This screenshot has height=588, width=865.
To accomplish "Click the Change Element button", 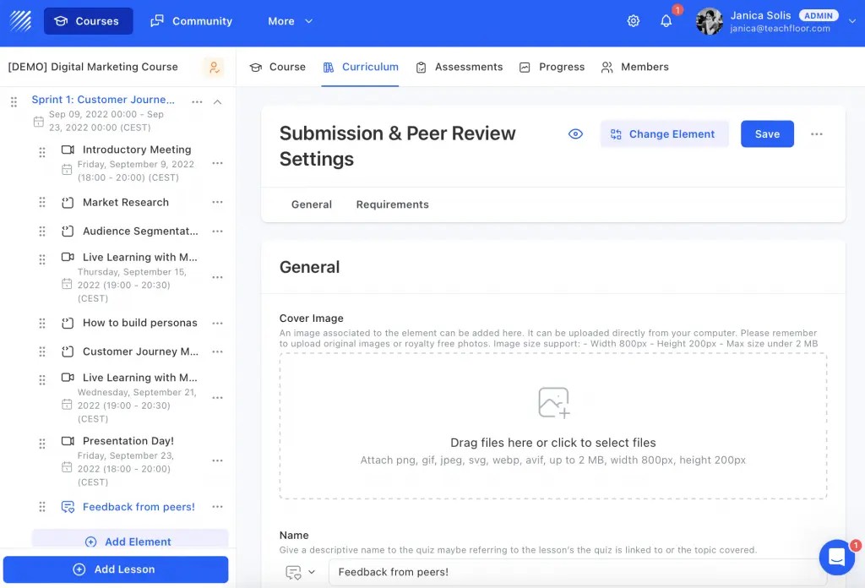I will [664, 134].
